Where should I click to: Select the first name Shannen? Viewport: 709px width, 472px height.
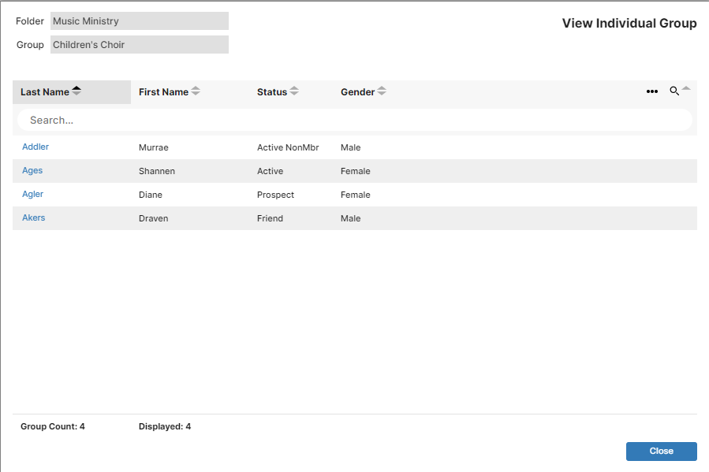point(156,171)
